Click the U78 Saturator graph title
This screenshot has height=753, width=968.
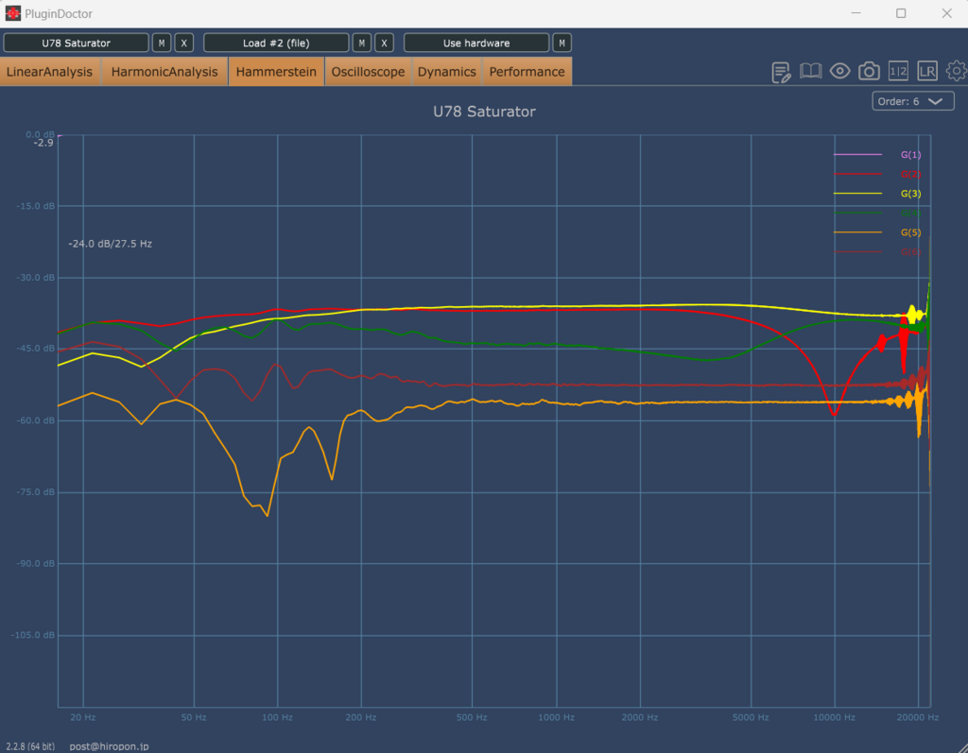click(x=484, y=111)
